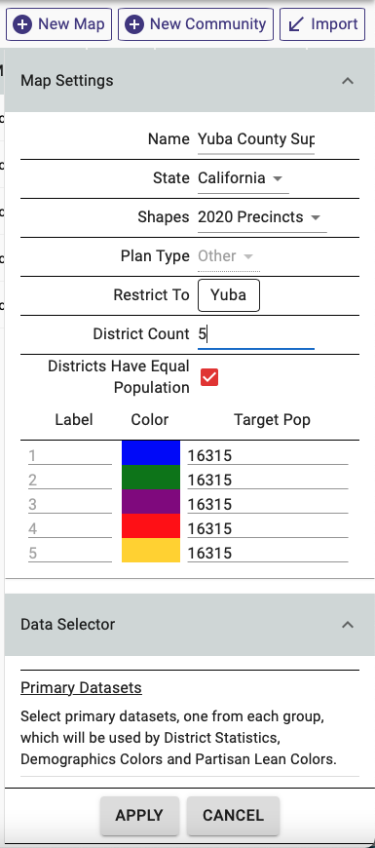Screen dimensions: 375x848
Task: Open the Plan Type dropdown
Action: (229, 256)
